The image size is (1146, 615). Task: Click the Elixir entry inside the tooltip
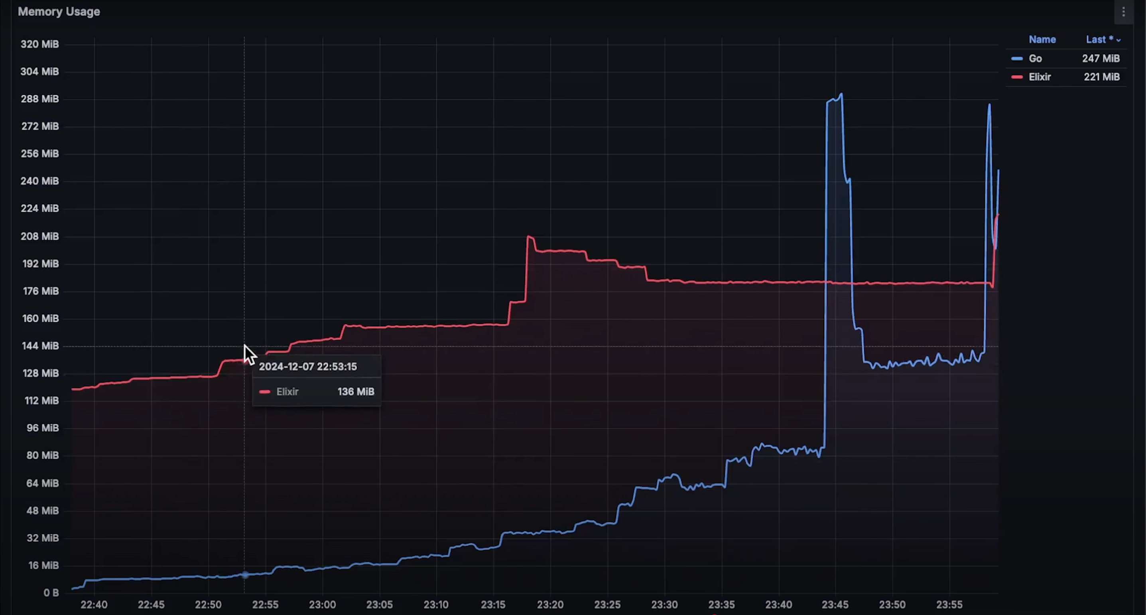tap(287, 392)
